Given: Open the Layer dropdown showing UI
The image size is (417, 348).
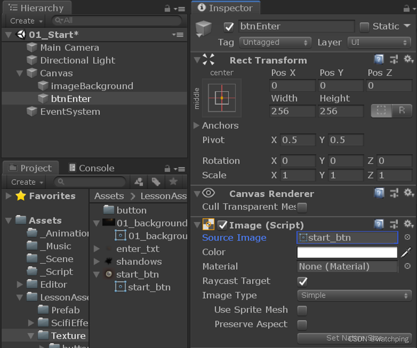Looking at the screenshot, I should tap(379, 43).
